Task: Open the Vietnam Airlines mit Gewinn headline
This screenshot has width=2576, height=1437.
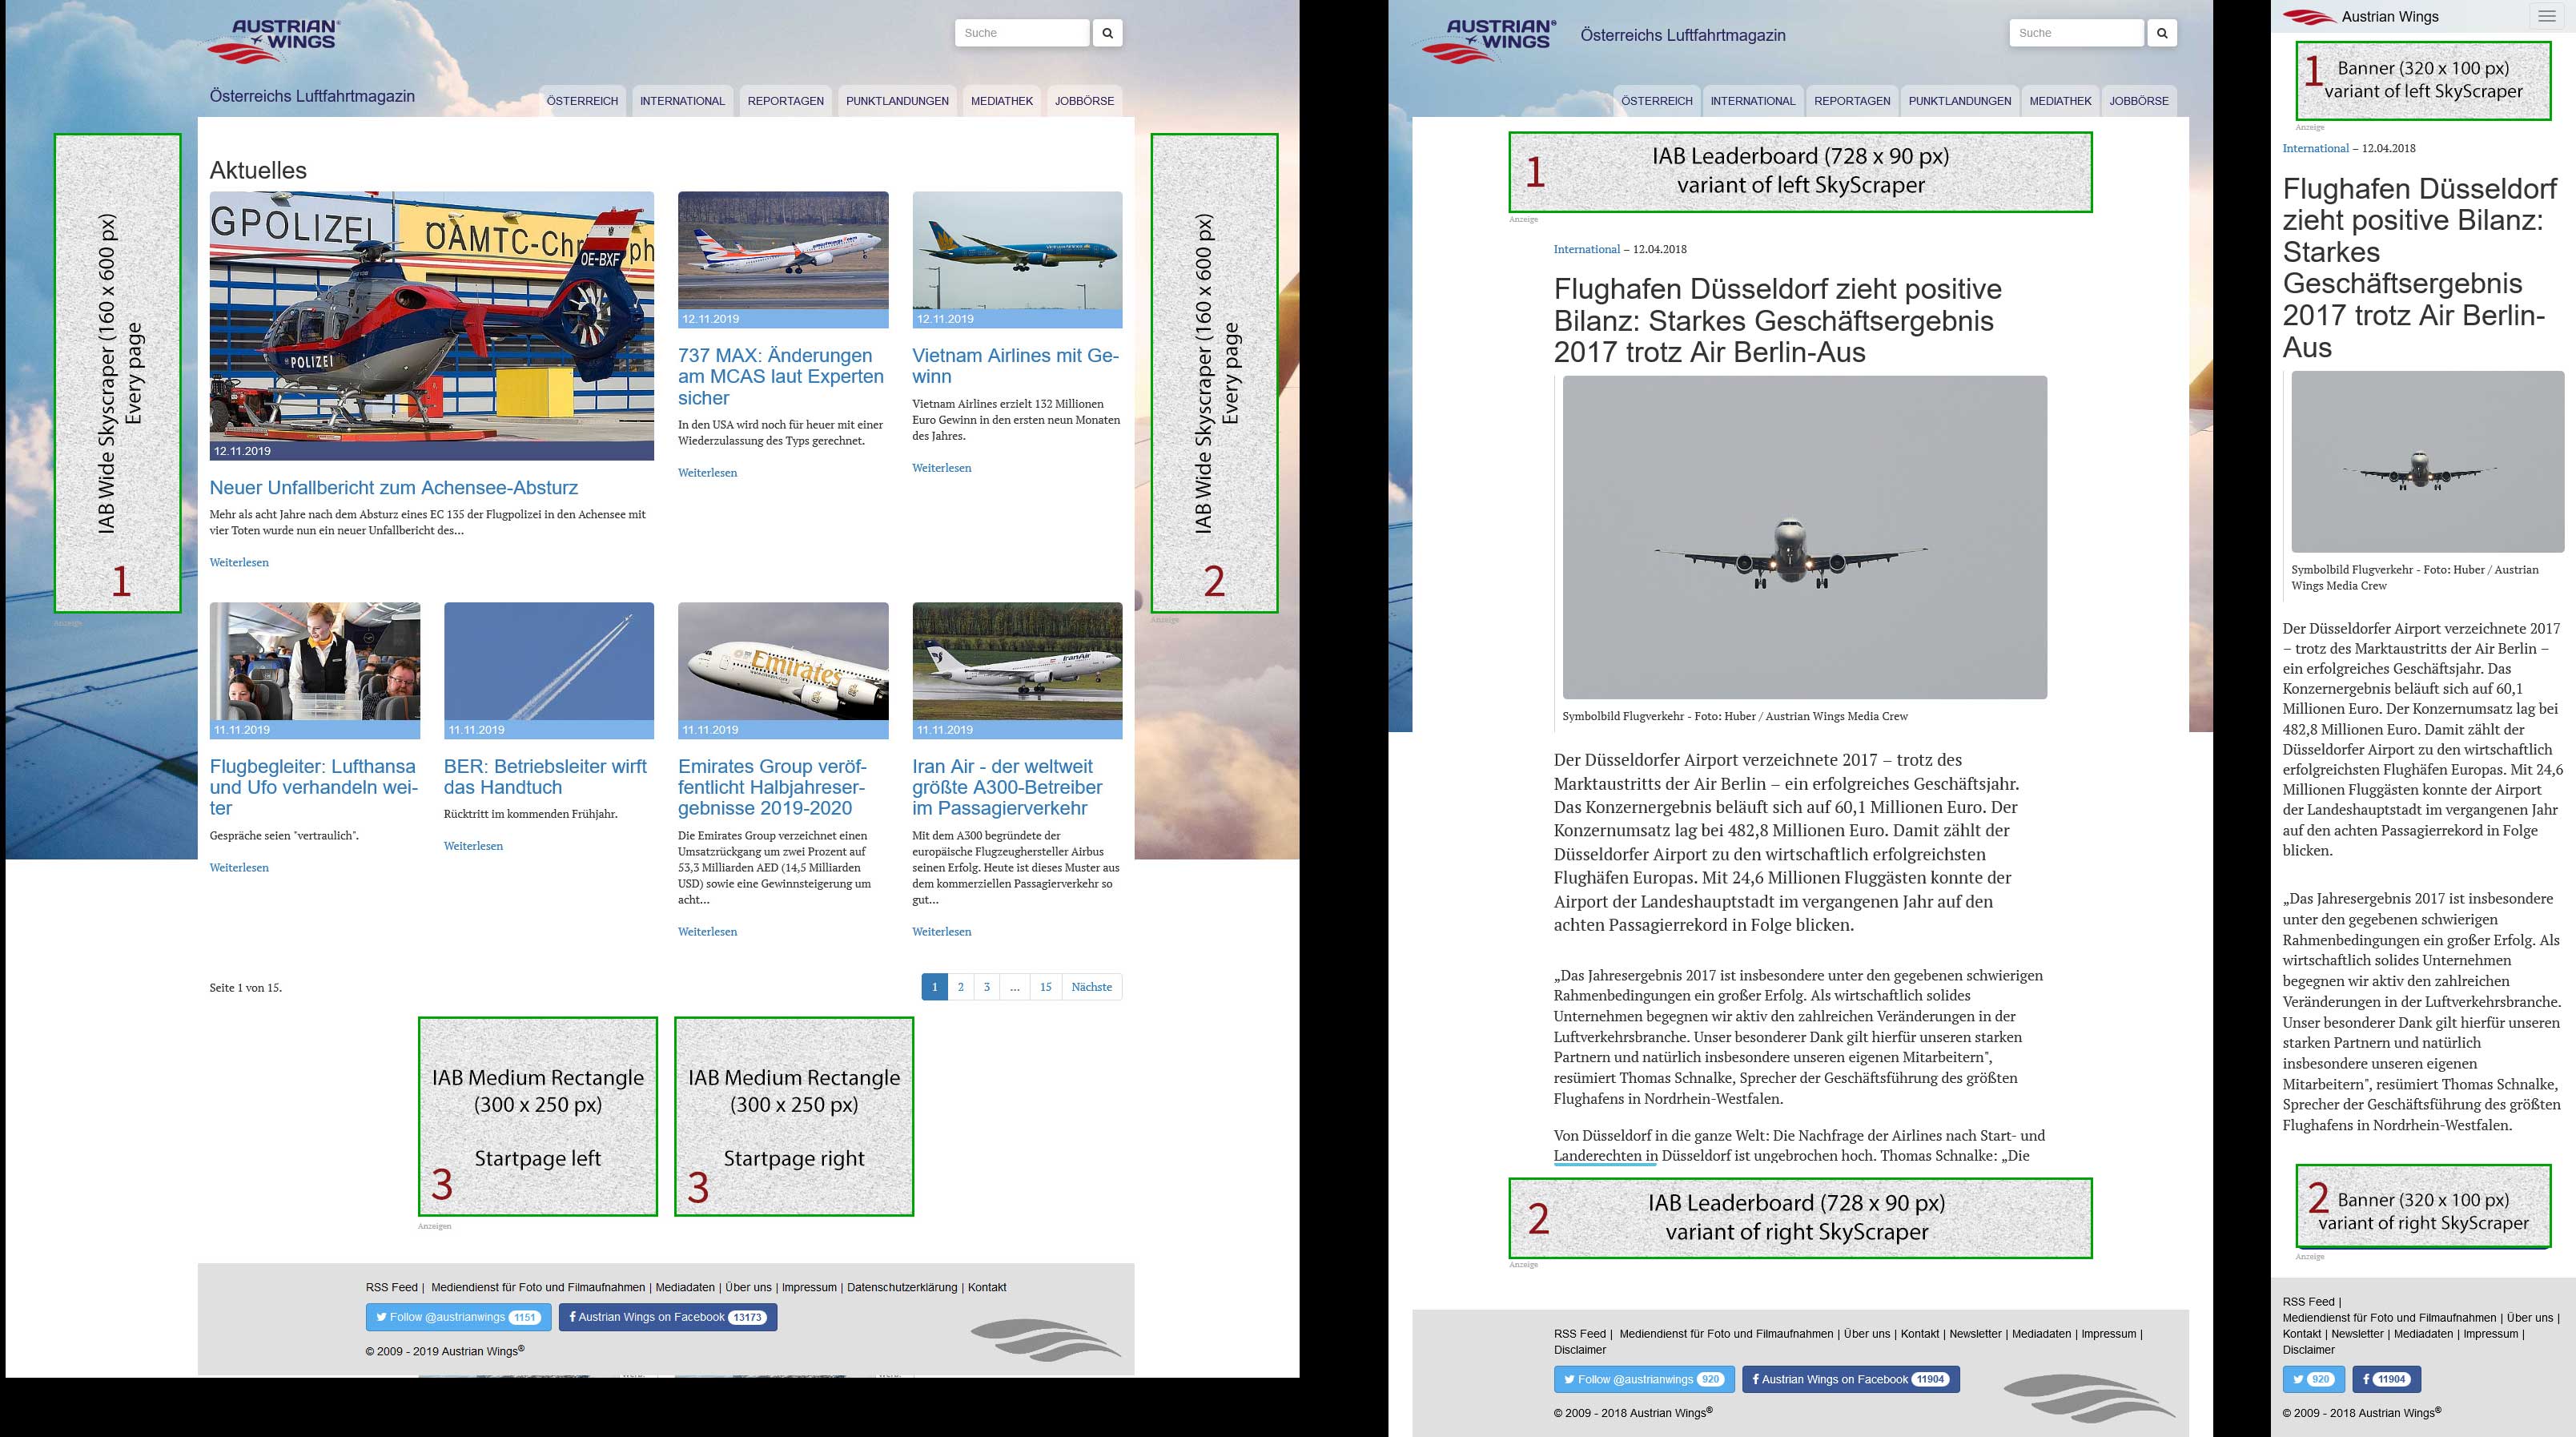Action: coord(1015,366)
